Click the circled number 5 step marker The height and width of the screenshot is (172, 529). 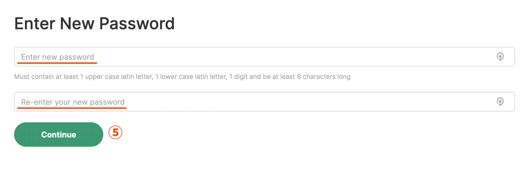point(115,132)
